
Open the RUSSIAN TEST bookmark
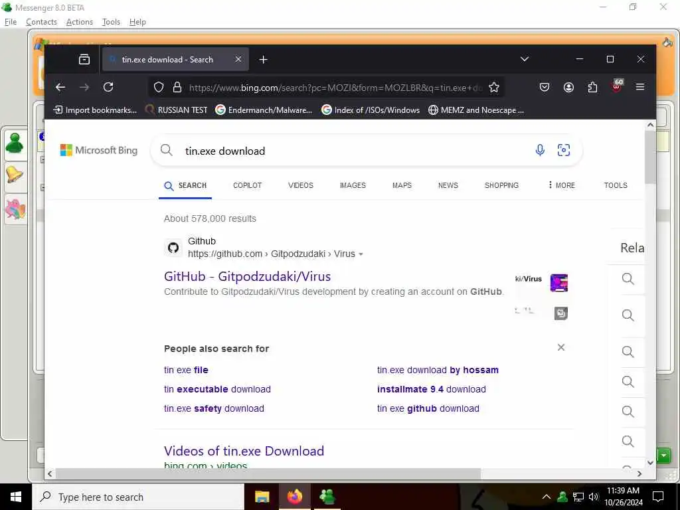[x=176, y=110]
